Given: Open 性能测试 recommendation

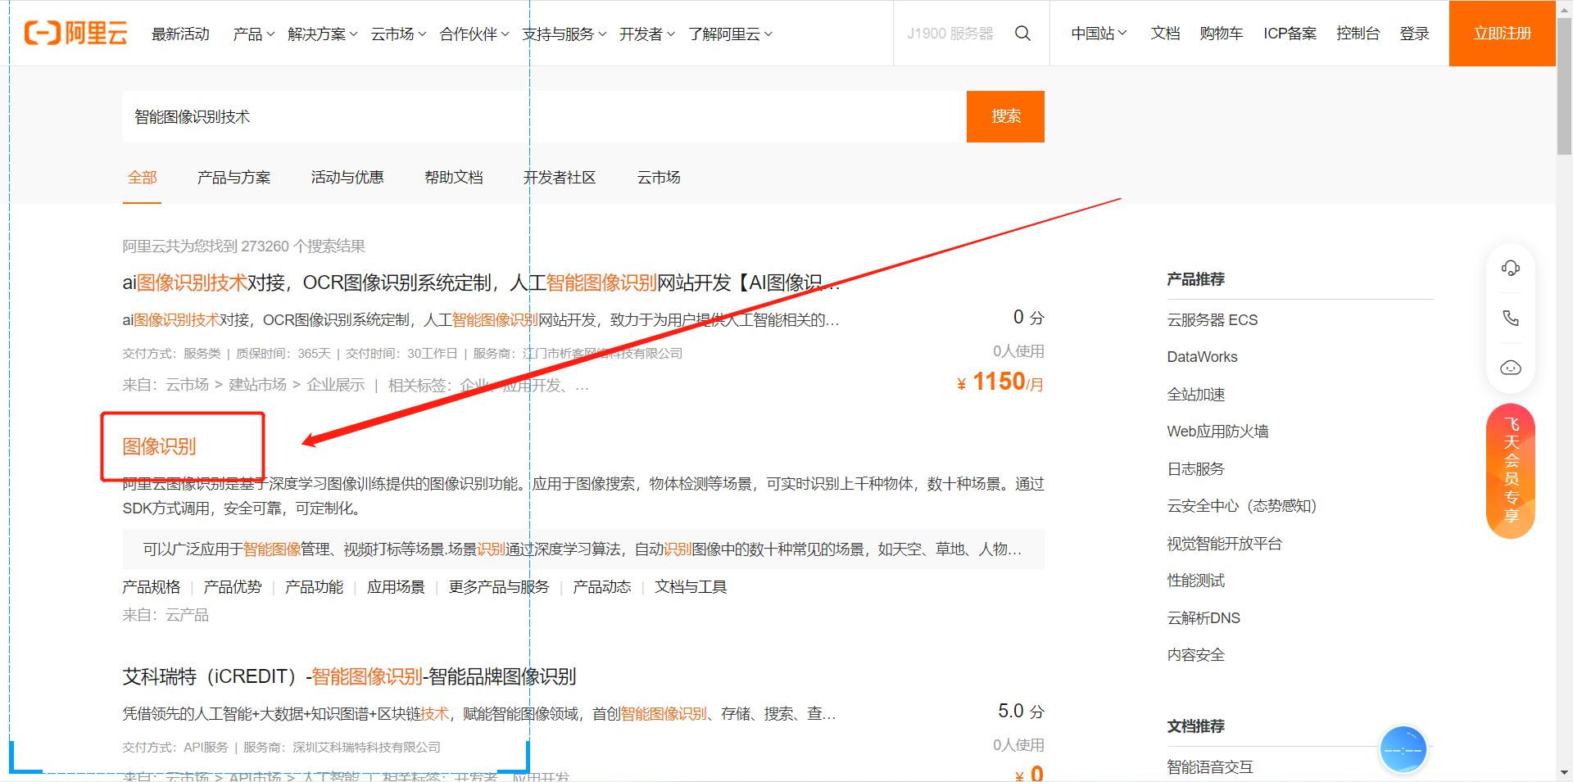Looking at the screenshot, I should tap(1196, 581).
